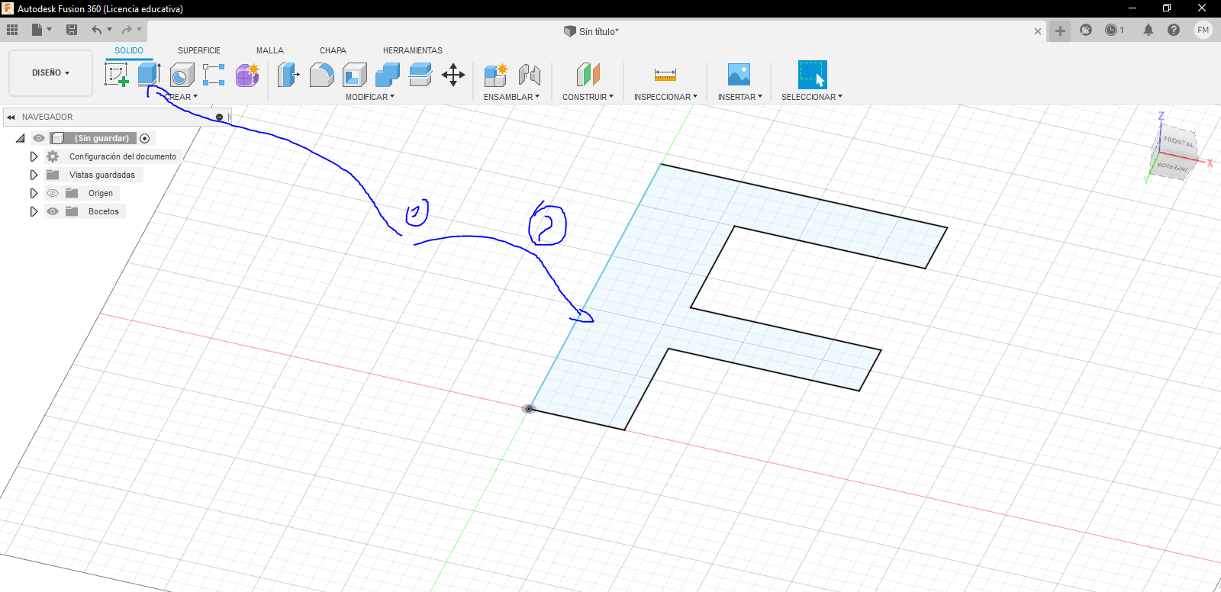The height and width of the screenshot is (592, 1221).
Task: Select the Joint tool
Action: [x=529, y=75]
